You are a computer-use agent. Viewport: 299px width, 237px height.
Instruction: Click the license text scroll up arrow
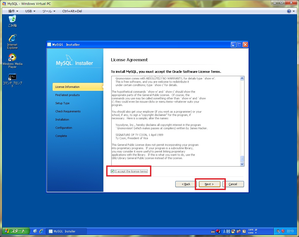click(242, 78)
